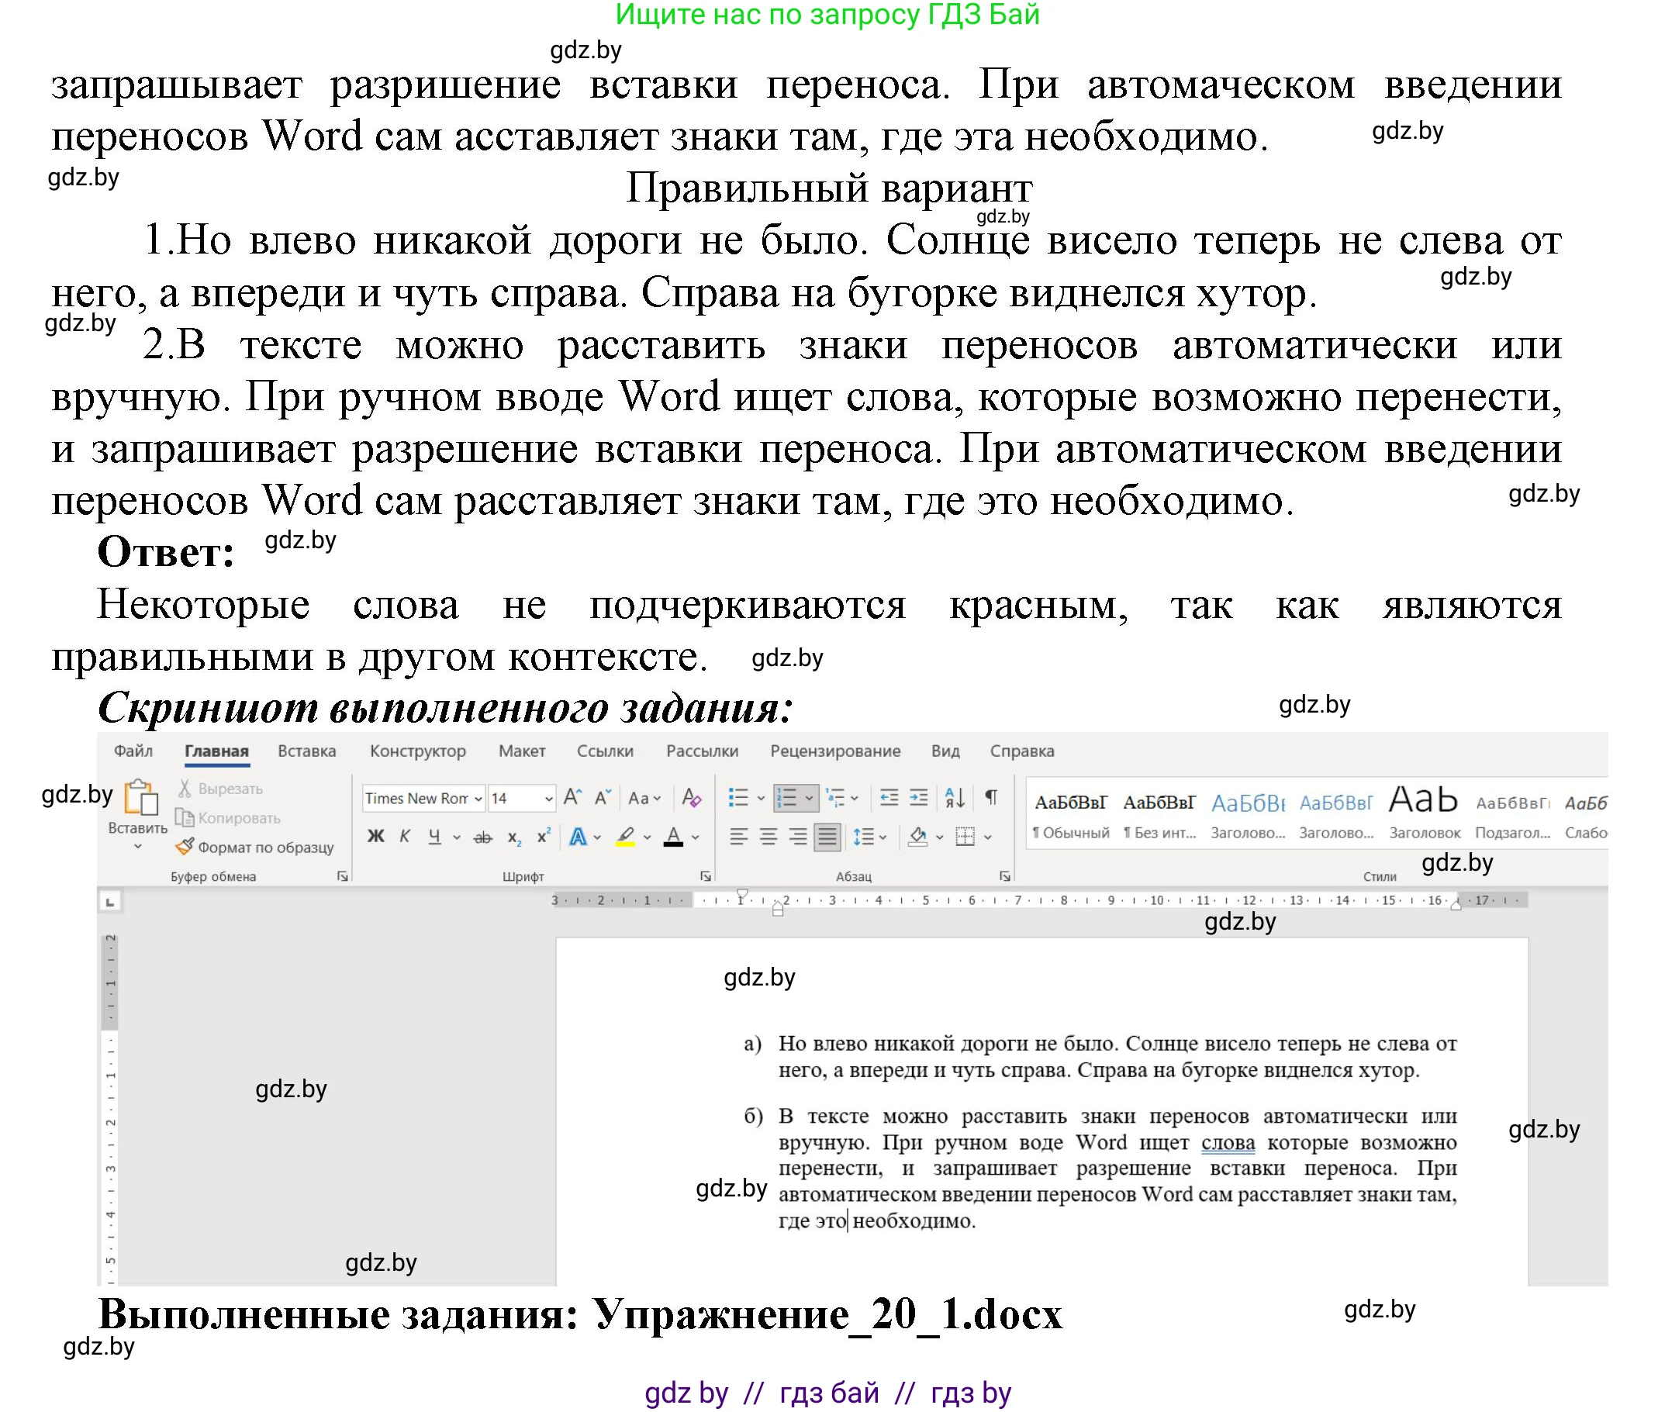This screenshot has width=1658, height=1412.
Task: Toggle italic formatting with the К icon
Action: 404,837
